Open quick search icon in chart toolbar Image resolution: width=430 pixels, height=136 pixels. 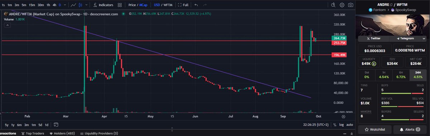coord(333,5)
